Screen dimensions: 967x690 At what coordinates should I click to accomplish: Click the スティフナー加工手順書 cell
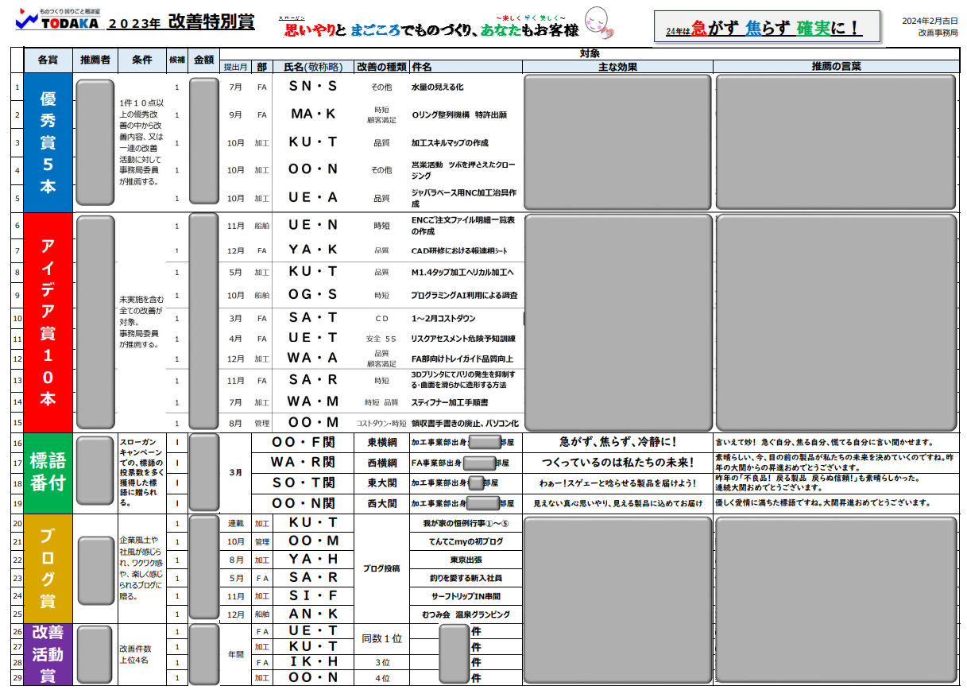450,403
